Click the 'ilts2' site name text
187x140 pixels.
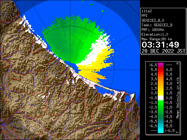(x=147, y=11)
